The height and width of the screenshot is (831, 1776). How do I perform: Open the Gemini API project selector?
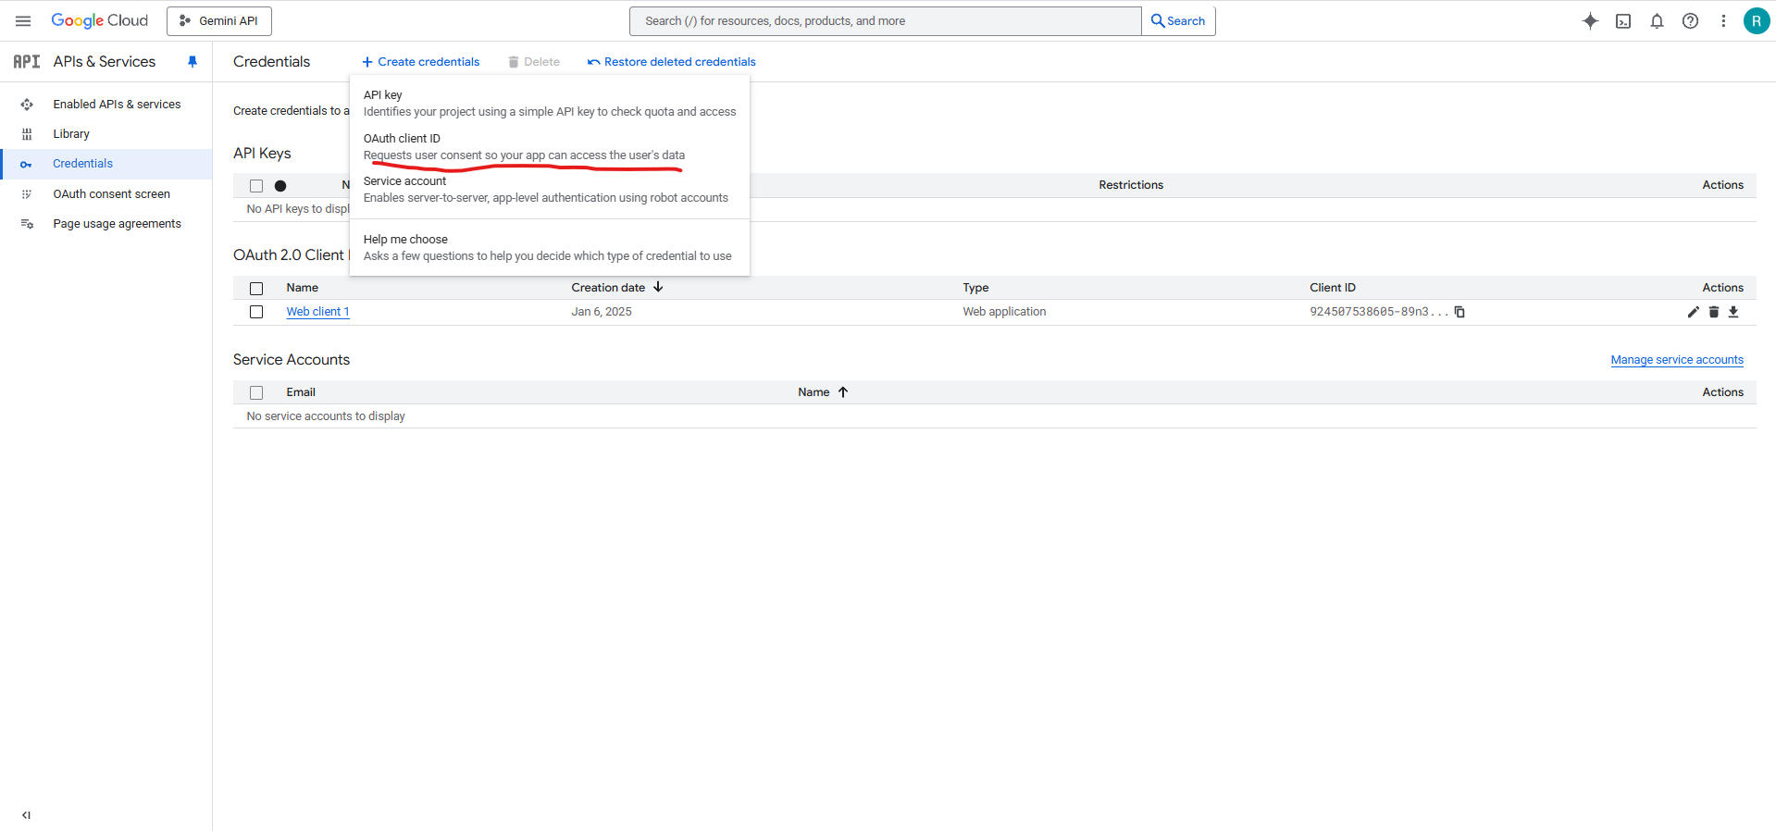pos(219,21)
